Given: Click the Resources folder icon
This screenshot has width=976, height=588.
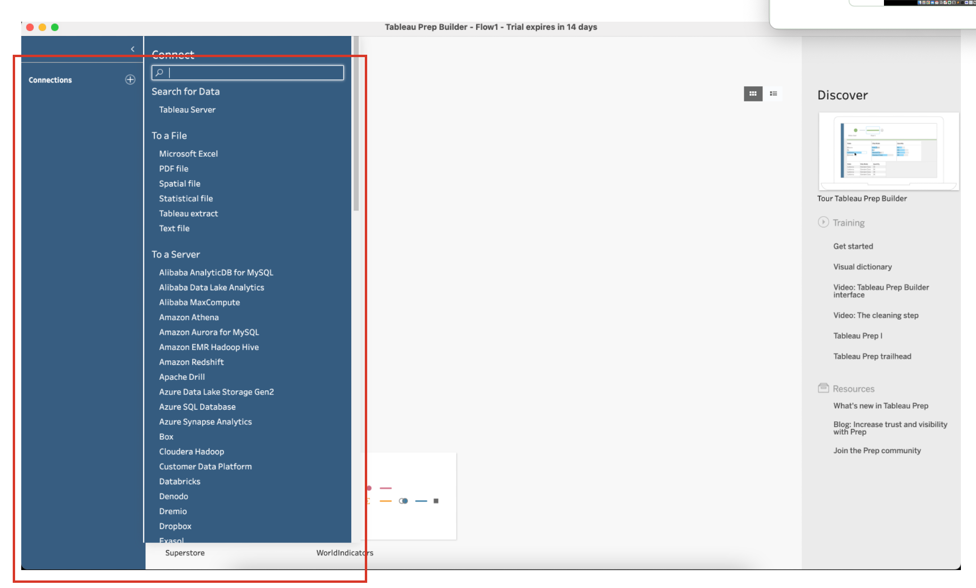Looking at the screenshot, I should coord(823,388).
